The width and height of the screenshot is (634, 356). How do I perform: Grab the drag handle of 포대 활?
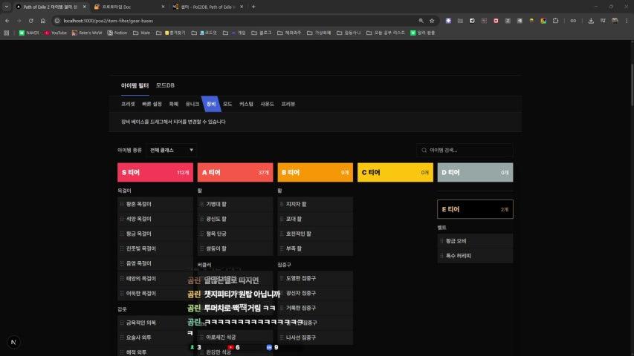tap(282, 219)
